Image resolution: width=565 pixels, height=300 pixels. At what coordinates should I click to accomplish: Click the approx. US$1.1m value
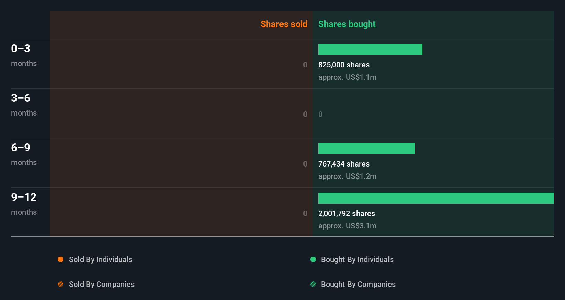(x=347, y=77)
